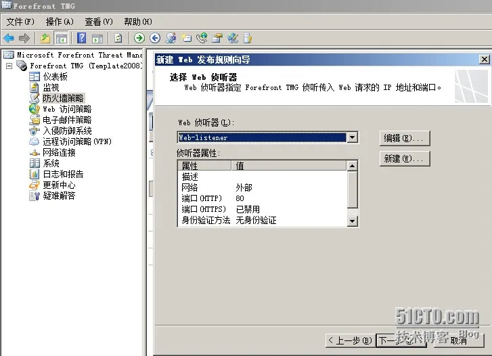Click the 无身份验证 value

[x=256, y=220]
